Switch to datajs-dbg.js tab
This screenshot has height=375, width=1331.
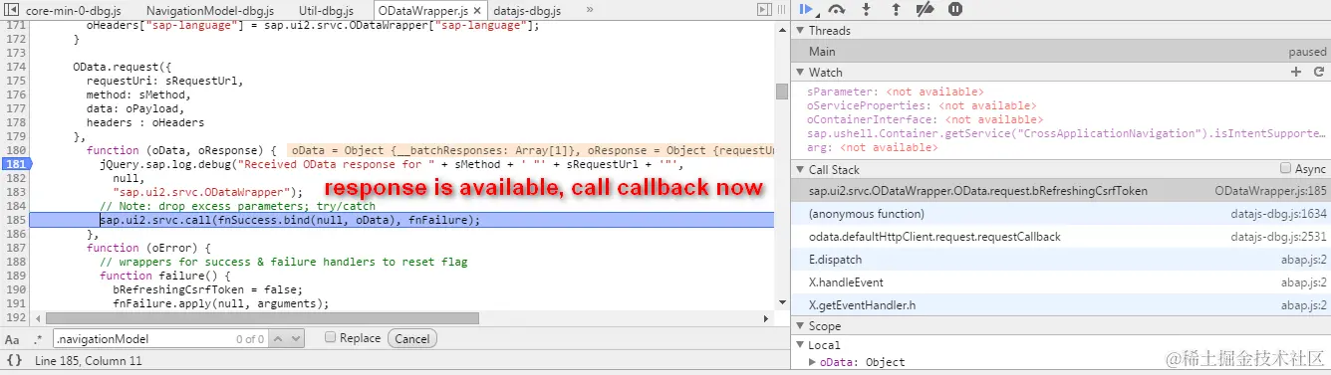coord(527,10)
